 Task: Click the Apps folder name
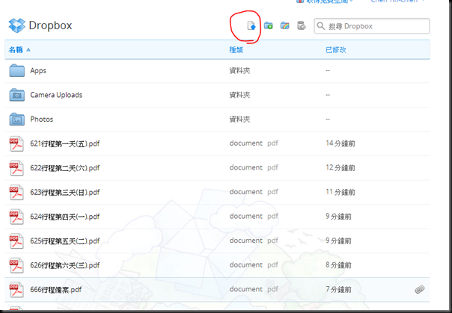38,71
